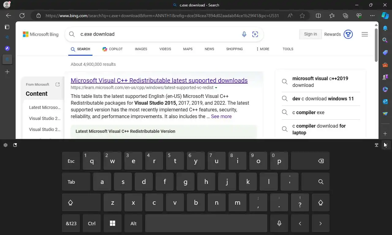The height and width of the screenshot is (235, 392).
Task: Tap keyboard microphone dictation key
Action: [279, 223]
